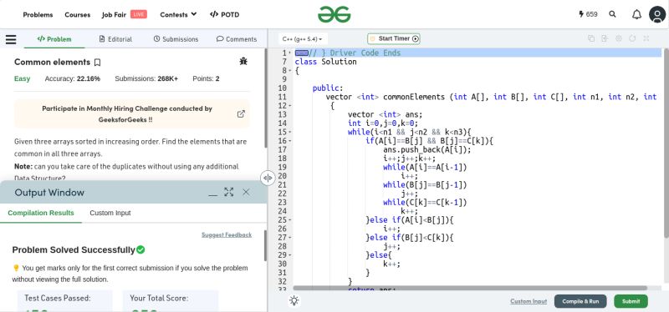Start the timer
The width and height of the screenshot is (669, 312).
pos(393,38)
